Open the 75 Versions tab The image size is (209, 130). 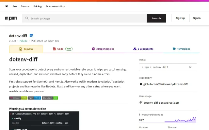click(x=182, y=49)
